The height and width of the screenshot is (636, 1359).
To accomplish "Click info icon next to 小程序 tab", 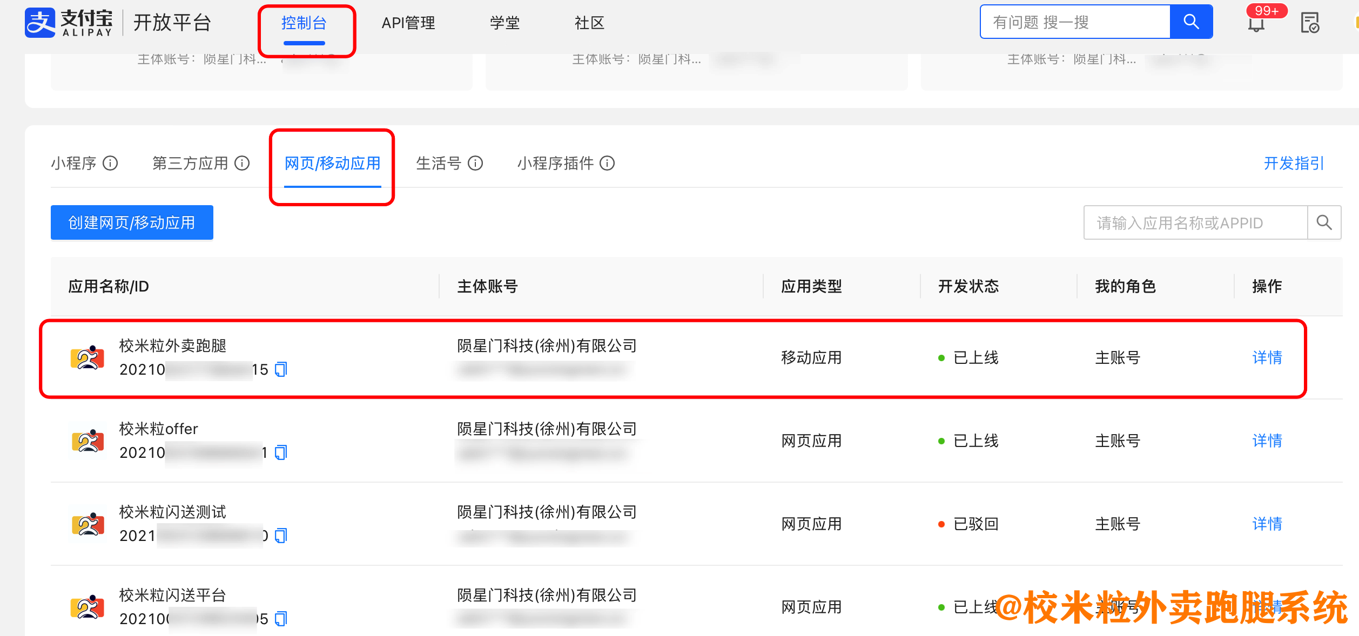I will tap(110, 163).
